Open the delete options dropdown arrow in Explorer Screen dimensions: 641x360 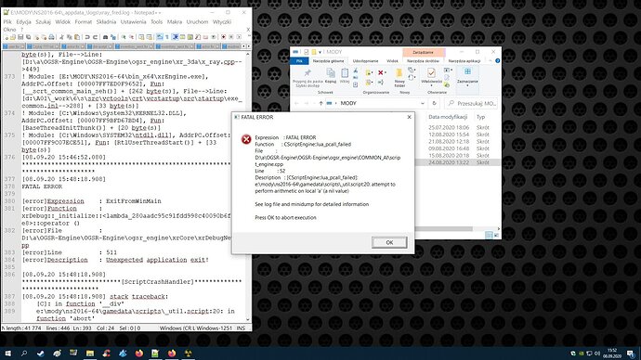pos(386,72)
